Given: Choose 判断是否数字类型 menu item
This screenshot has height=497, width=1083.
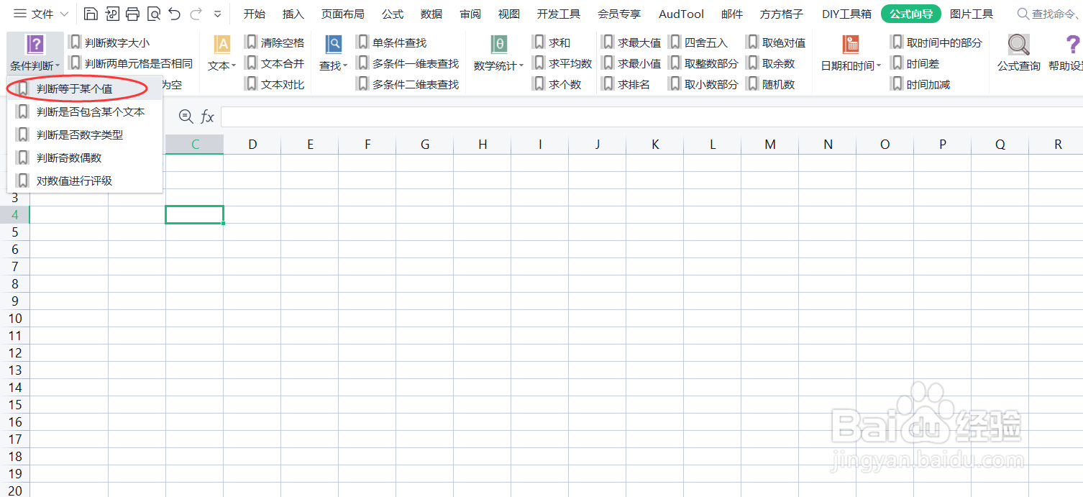Looking at the screenshot, I should pos(85,134).
